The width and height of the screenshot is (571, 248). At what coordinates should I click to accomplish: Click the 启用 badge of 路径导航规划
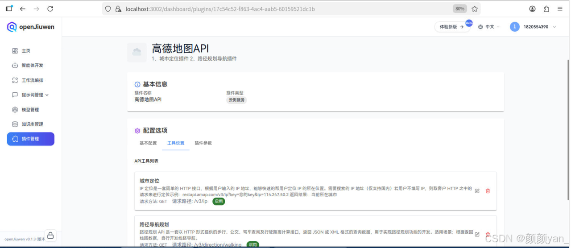(253, 245)
